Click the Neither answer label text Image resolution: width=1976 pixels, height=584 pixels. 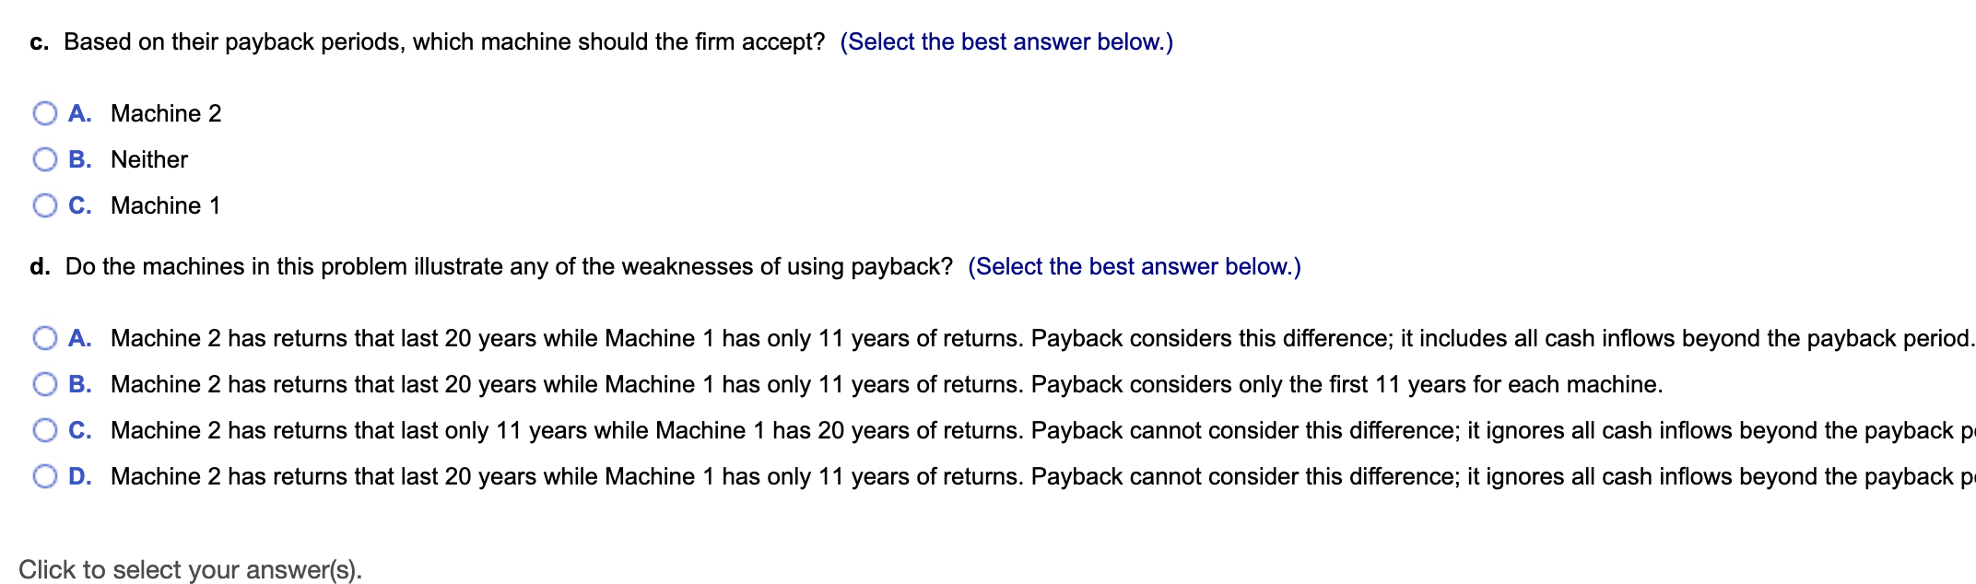click(149, 158)
